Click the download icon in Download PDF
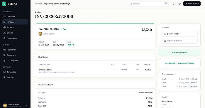This screenshot has height=108, width=205. point(165,34)
